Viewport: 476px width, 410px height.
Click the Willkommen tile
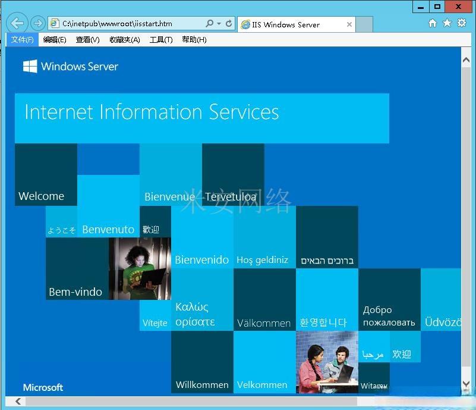202,362
